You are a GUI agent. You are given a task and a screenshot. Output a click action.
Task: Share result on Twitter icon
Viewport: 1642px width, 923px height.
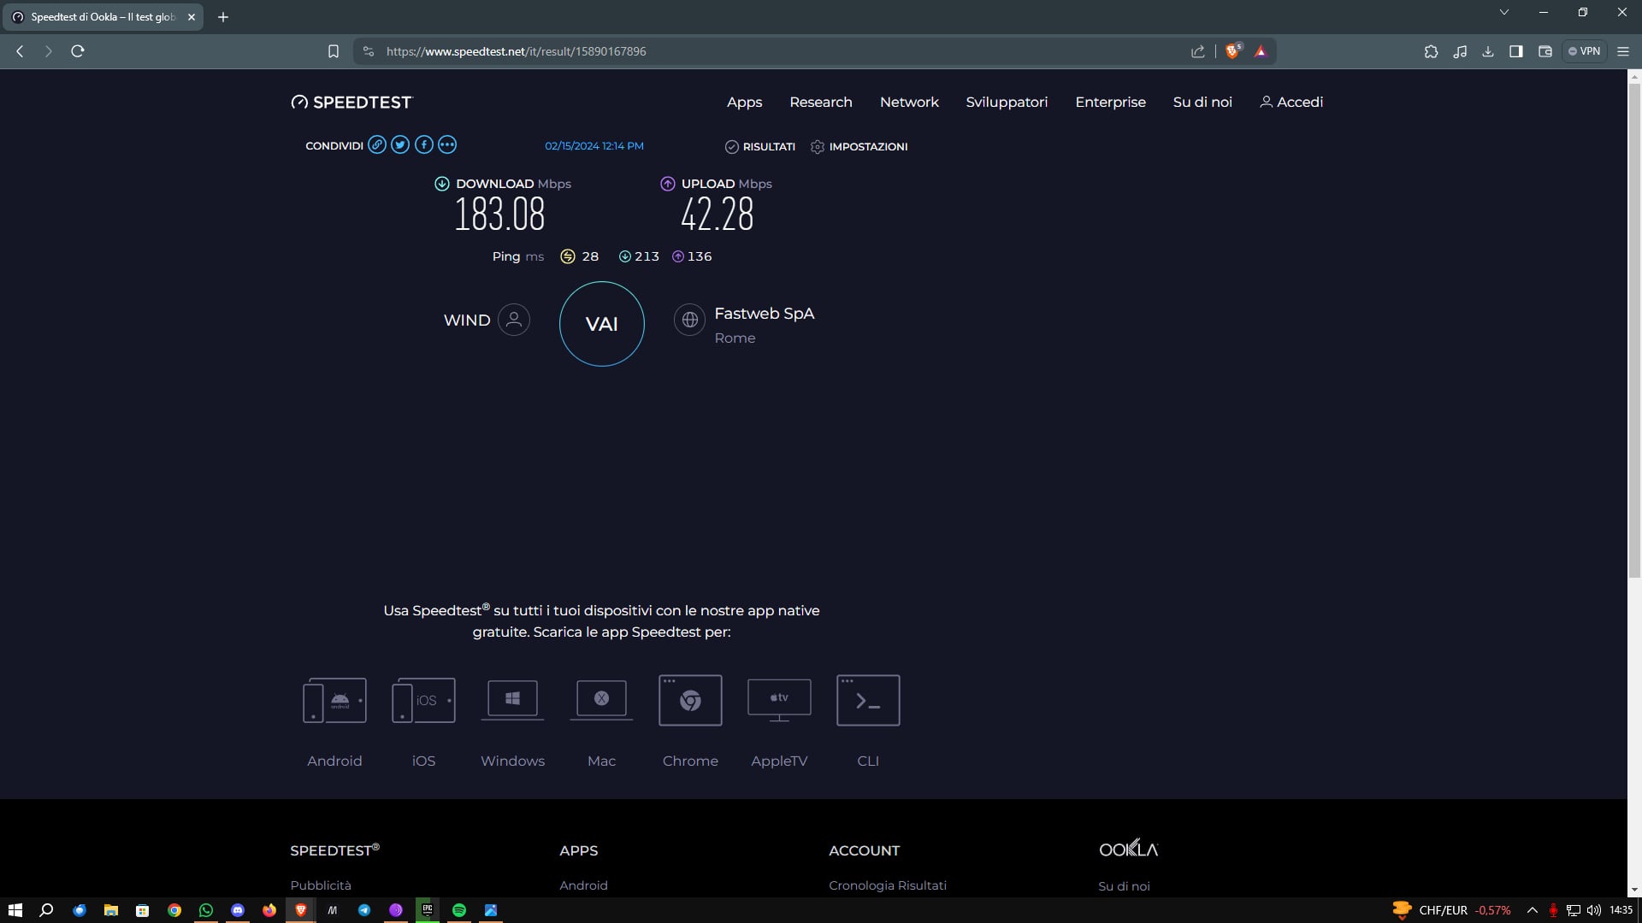(400, 144)
